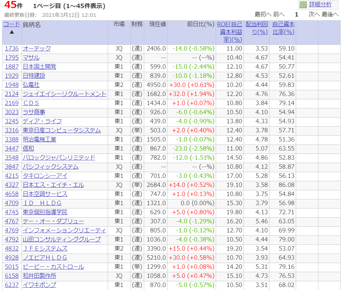The height and width of the screenshot is (290, 343).
Task: Open 山田コンサルティンググループ stock page
Action: coord(62,239)
